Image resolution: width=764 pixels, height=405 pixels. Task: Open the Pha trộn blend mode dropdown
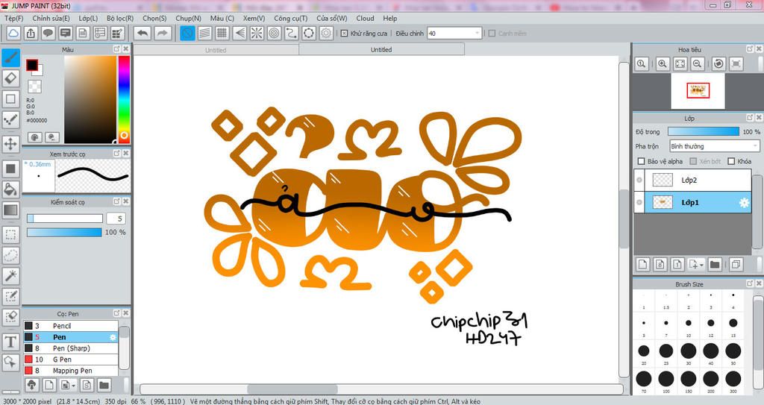click(714, 146)
